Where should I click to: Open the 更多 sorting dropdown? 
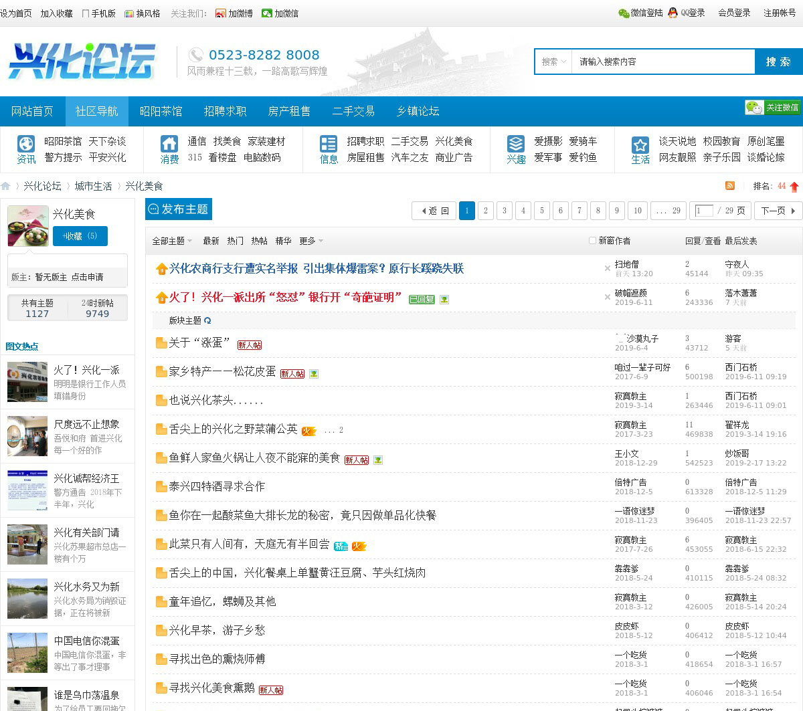pos(311,241)
